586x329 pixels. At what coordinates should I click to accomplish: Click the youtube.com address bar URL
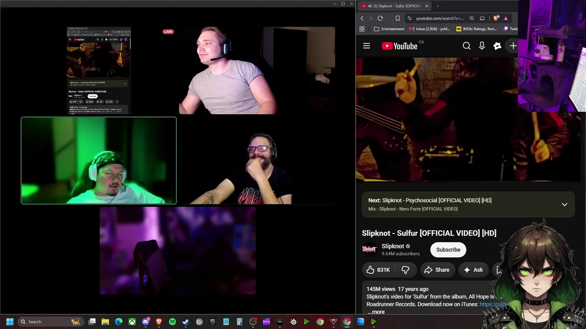point(439,18)
